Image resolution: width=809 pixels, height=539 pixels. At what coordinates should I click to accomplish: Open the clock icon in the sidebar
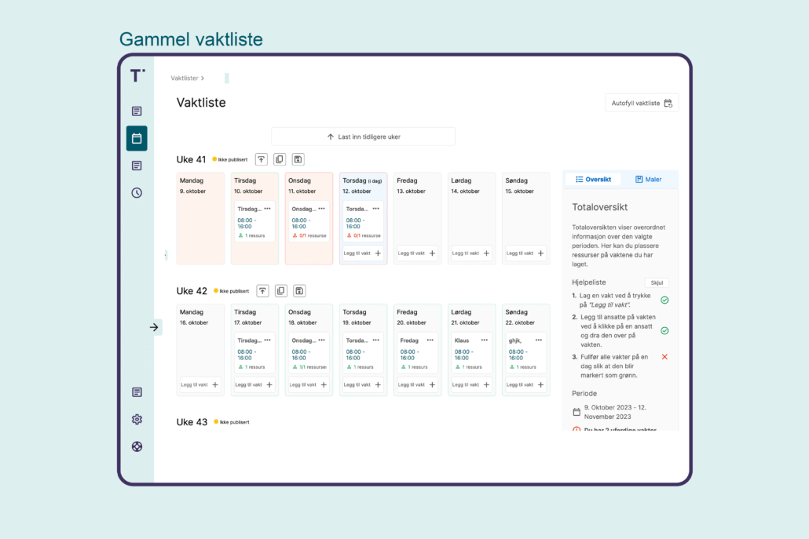tap(137, 193)
